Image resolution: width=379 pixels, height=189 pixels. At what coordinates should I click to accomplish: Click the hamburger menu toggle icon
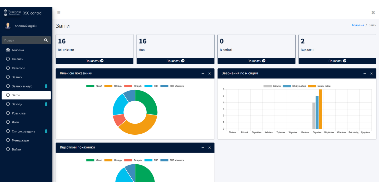59,13
